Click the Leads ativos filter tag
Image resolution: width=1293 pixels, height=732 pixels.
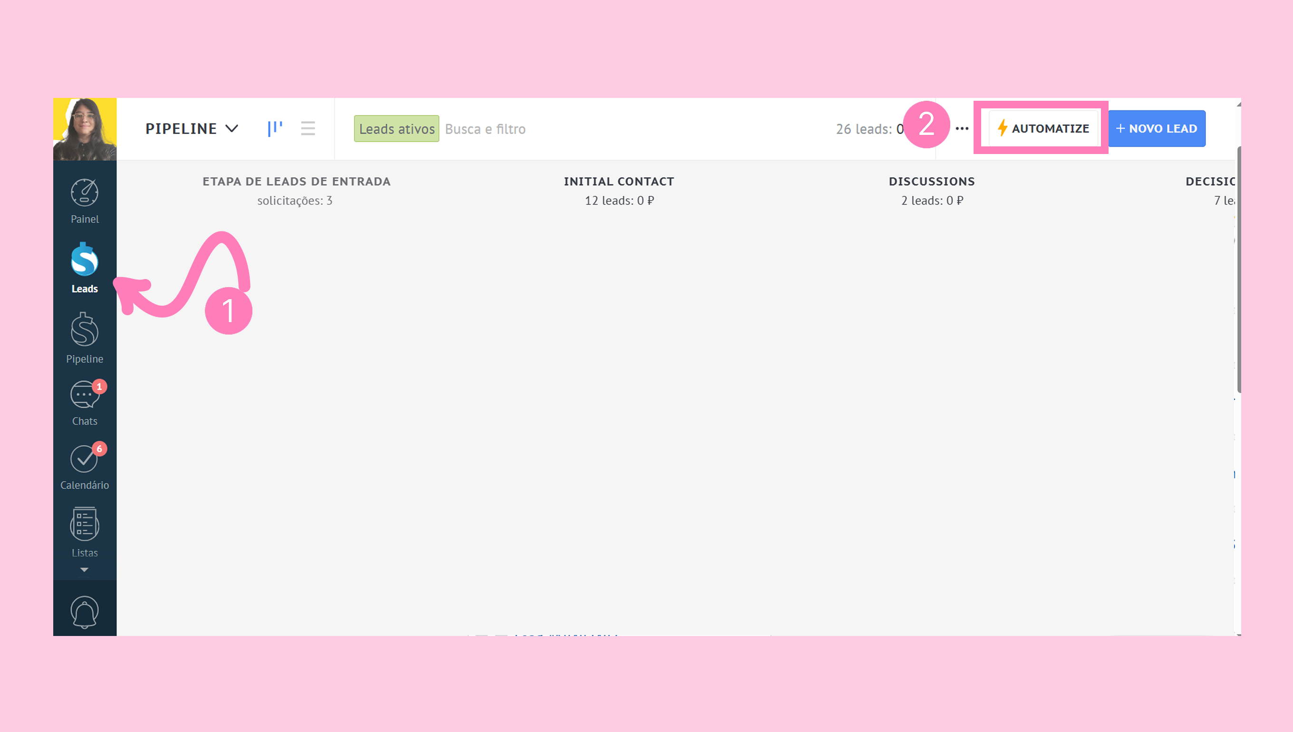396,129
